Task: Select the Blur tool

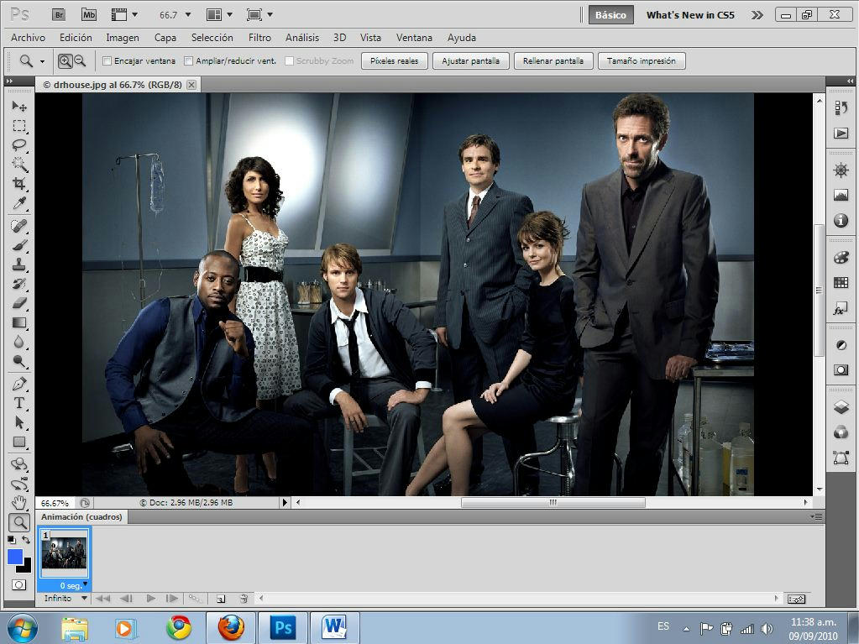Action: click(19, 342)
